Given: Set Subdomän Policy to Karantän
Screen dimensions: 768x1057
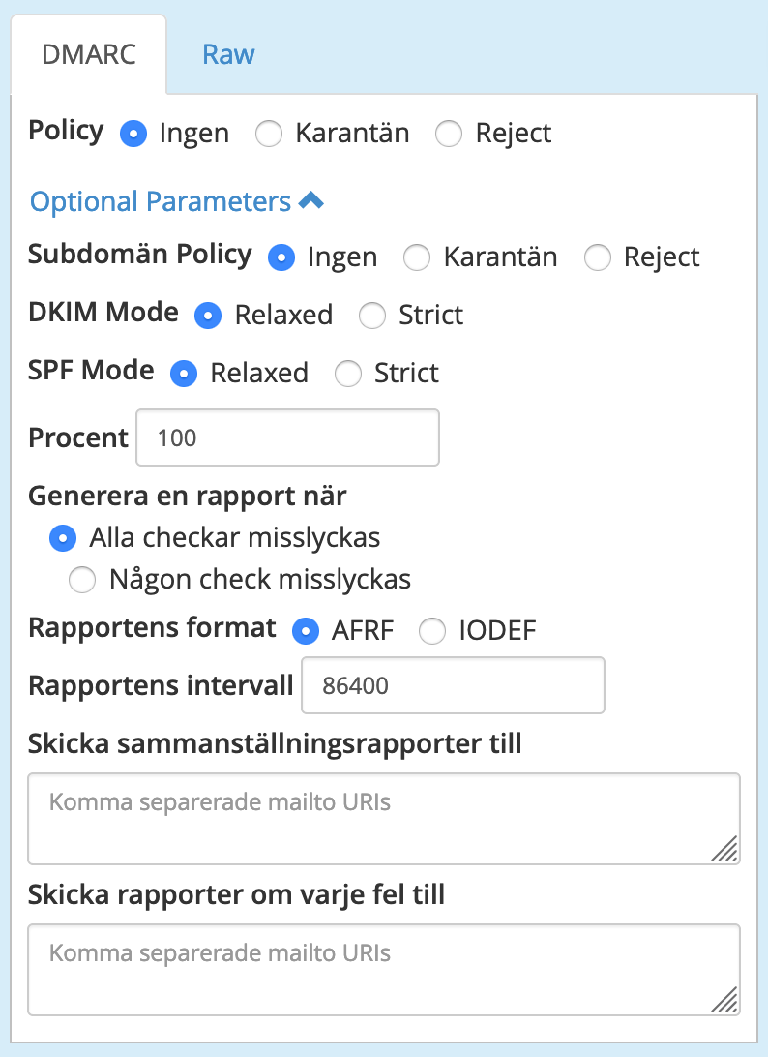Looking at the screenshot, I should [417, 257].
